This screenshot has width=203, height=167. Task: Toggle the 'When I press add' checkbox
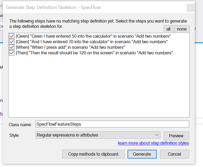point(12,47)
